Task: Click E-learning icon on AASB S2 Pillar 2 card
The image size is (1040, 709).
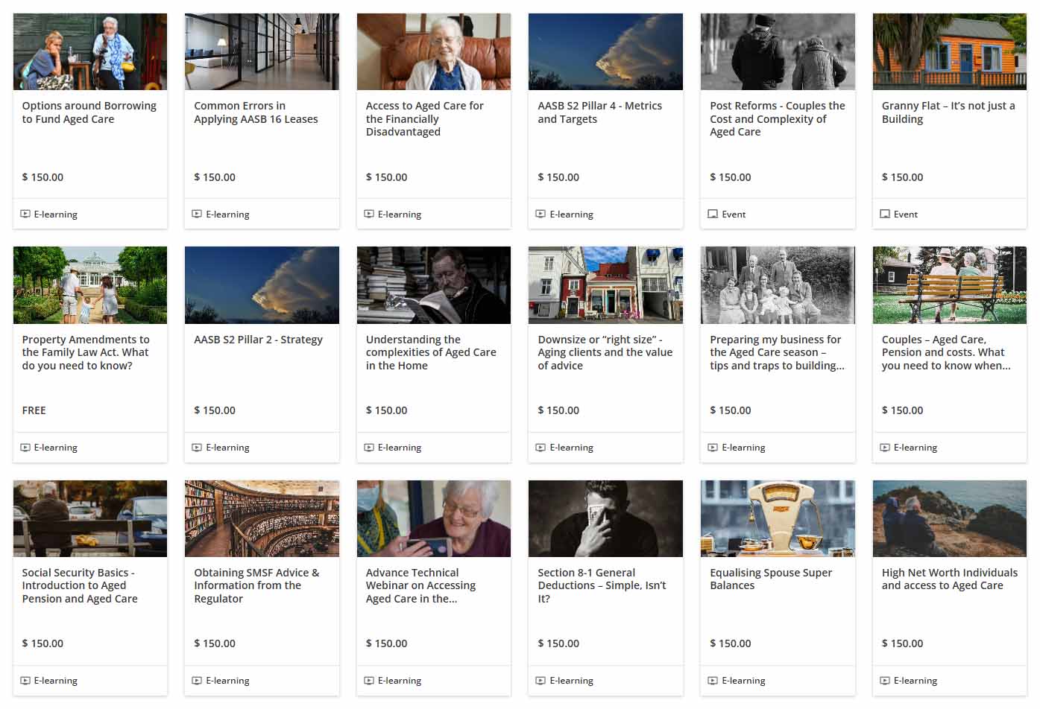Action: click(x=198, y=448)
